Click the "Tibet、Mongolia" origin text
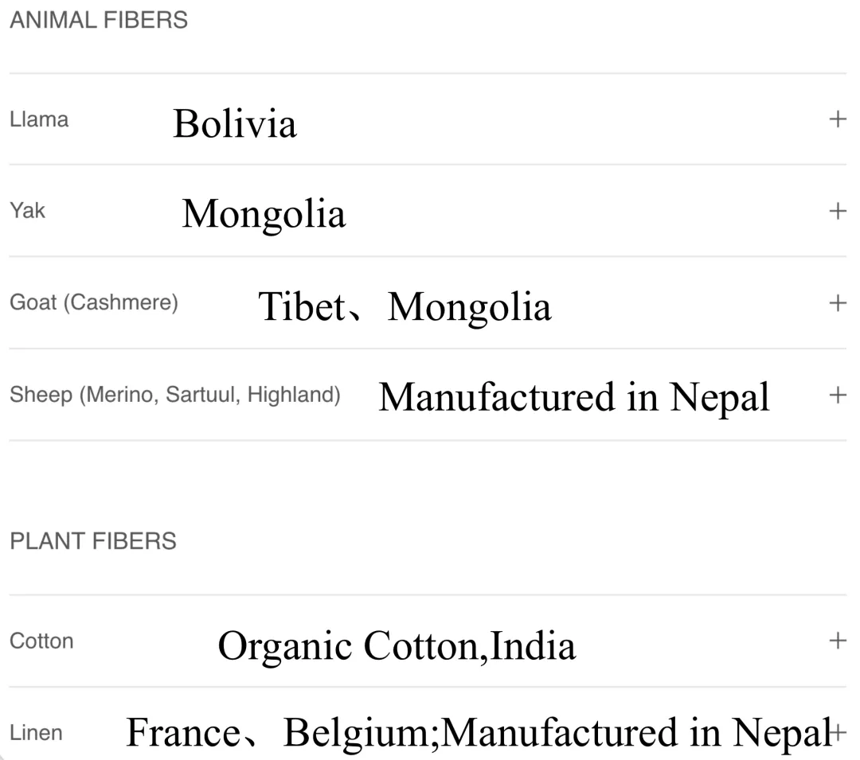The height and width of the screenshot is (760, 860). click(x=405, y=307)
